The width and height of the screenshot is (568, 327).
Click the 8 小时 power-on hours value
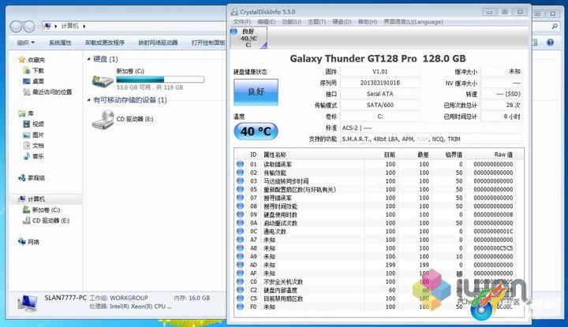tap(502, 117)
